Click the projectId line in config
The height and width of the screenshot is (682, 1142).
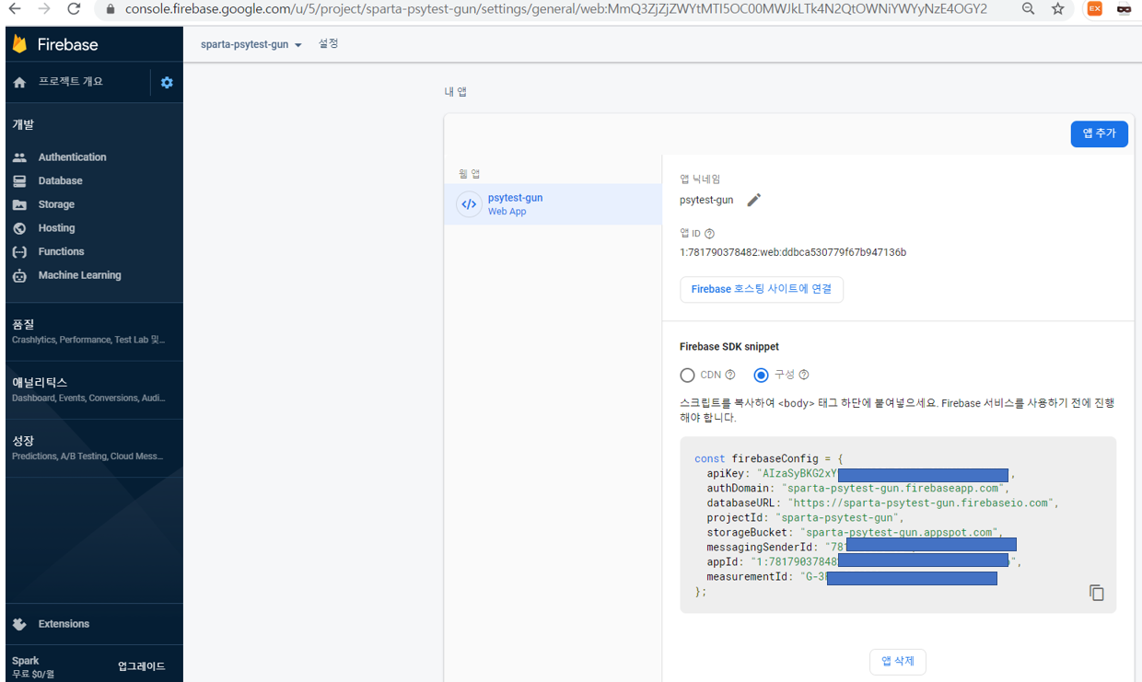pyautogui.click(x=806, y=518)
